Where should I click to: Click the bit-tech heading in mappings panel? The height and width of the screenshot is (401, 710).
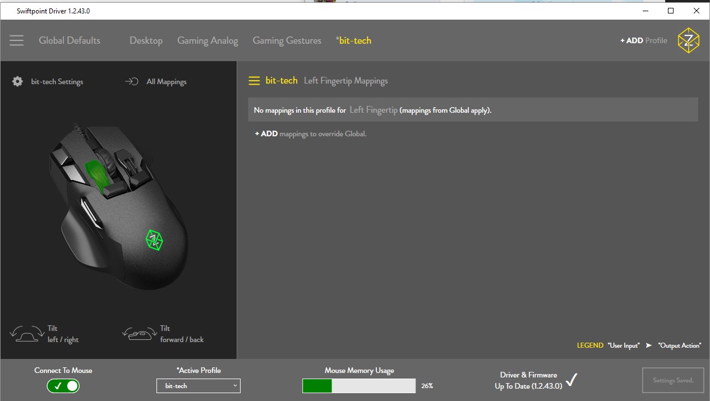tap(282, 81)
